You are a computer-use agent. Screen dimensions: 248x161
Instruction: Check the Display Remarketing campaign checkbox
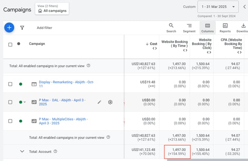pos(10,84)
